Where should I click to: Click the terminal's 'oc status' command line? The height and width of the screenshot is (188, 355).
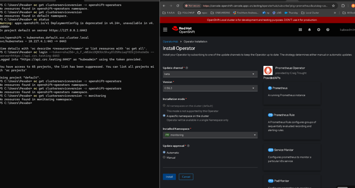[x=24, y=19]
